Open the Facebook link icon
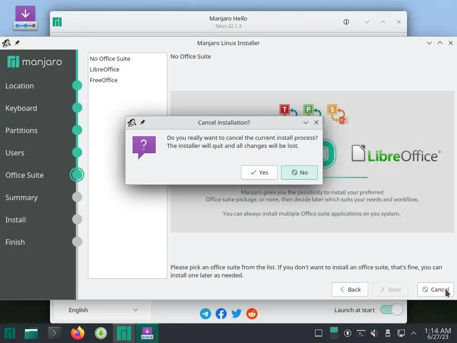This screenshot has width=457, height=343. [221, 314]
